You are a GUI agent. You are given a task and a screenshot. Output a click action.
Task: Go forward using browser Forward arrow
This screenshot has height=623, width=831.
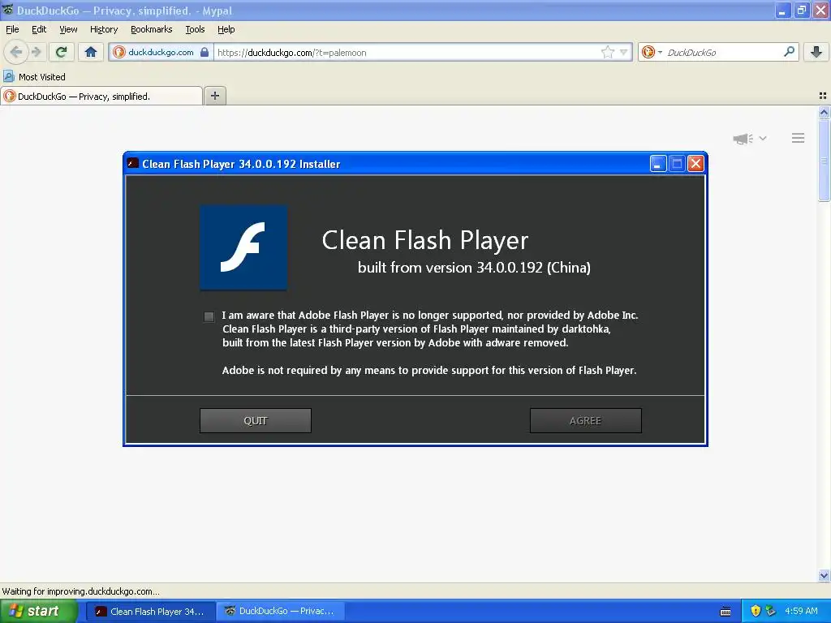coord(36,52)
